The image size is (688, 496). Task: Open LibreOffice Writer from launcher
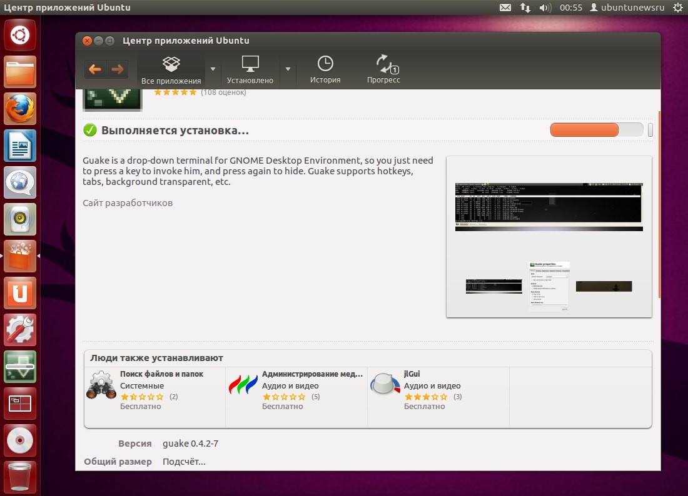[20, 146]
